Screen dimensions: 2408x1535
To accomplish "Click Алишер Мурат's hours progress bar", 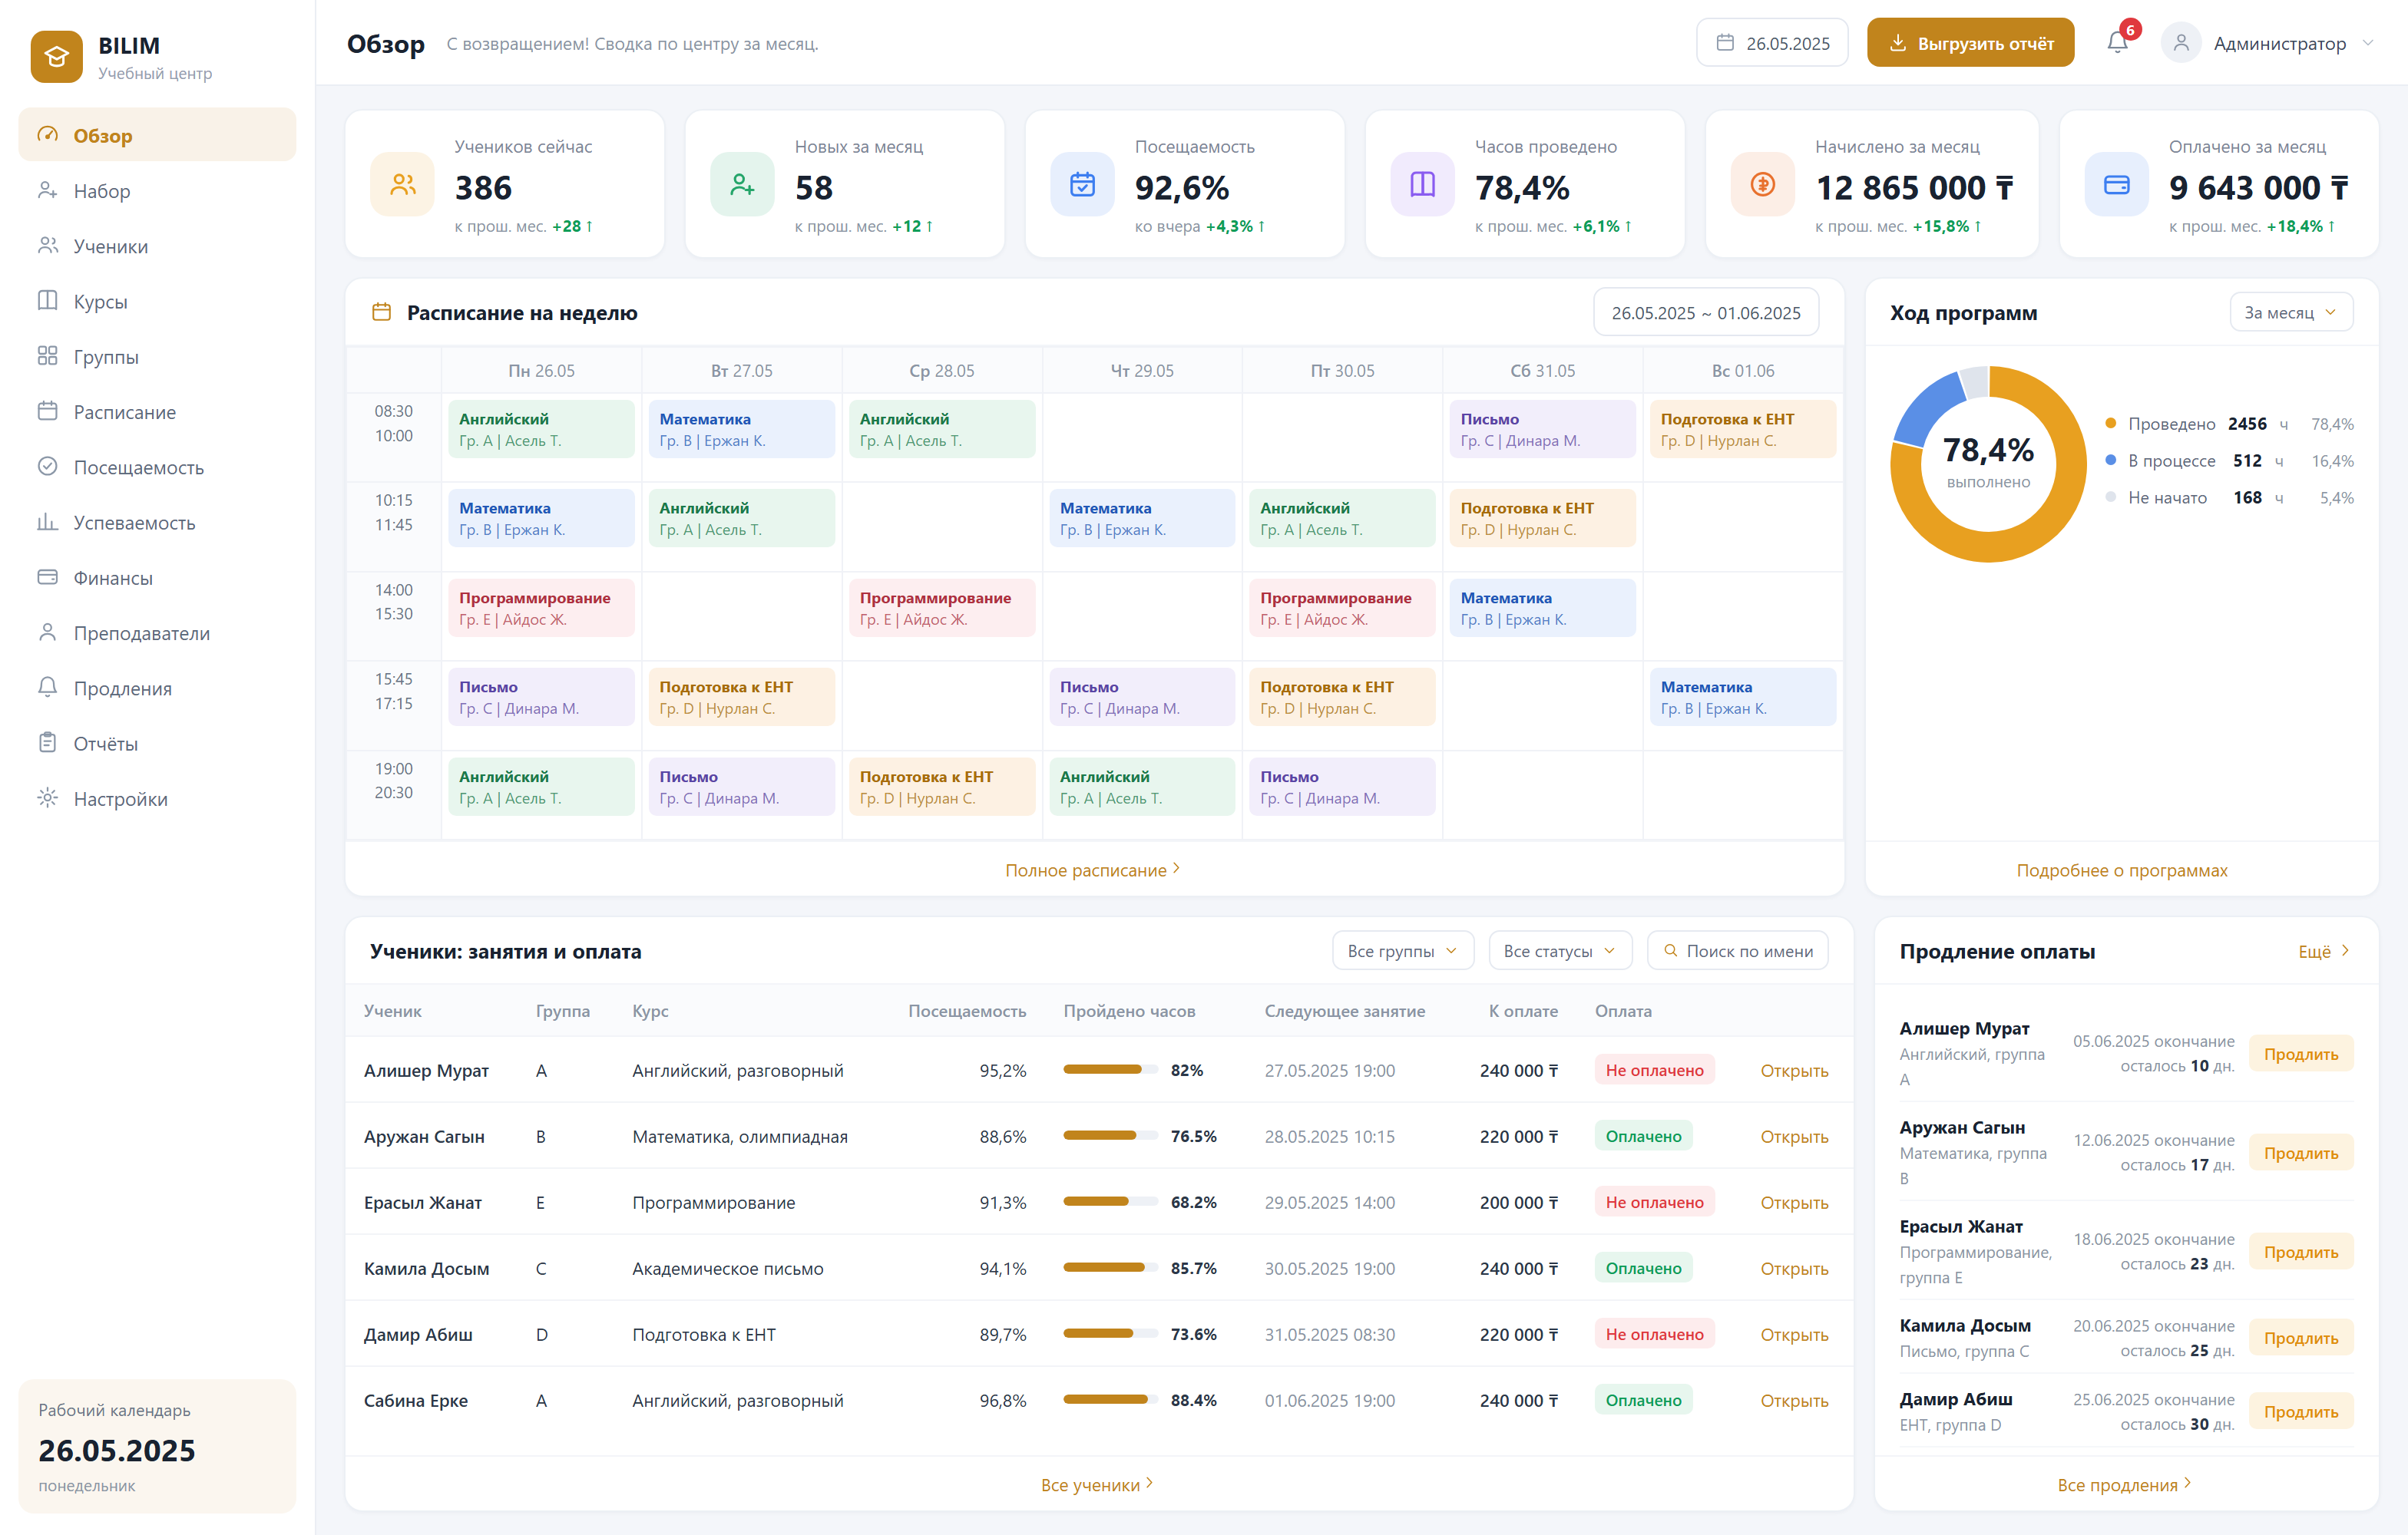I will pyautogui.click(x=1110, y=1069).
